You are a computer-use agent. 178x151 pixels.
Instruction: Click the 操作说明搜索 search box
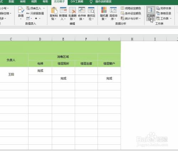tap(103, 1)
